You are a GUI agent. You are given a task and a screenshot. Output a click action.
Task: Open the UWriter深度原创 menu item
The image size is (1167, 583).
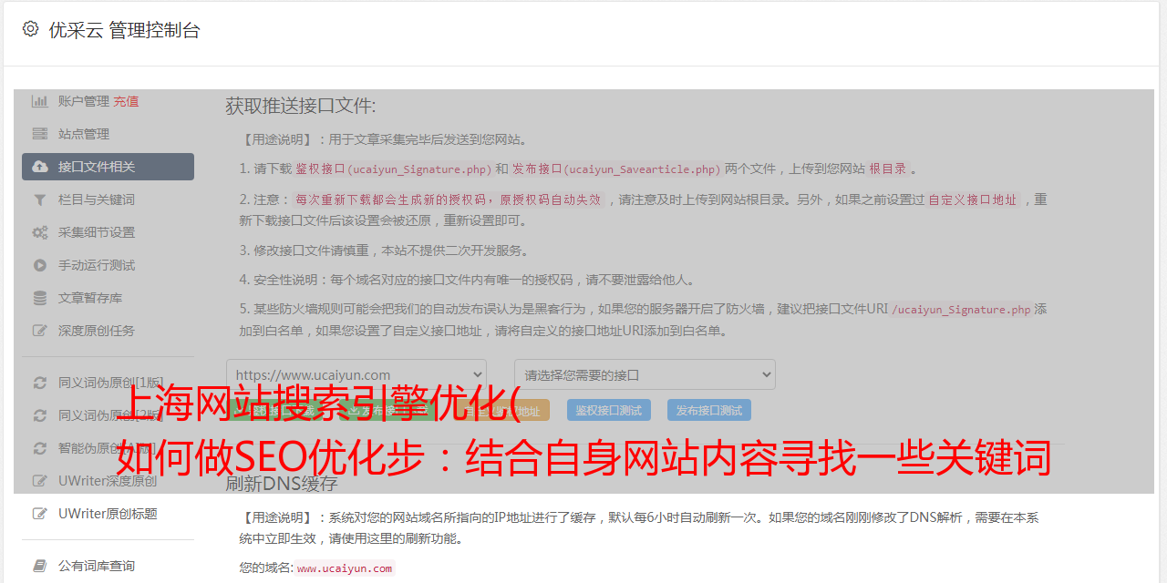(x=108, y=481)
